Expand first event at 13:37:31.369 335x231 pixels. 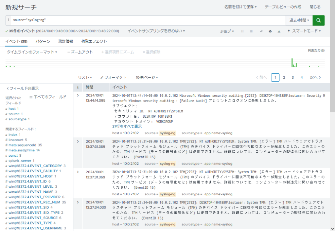pyautogui.click(x=78, y=141)
